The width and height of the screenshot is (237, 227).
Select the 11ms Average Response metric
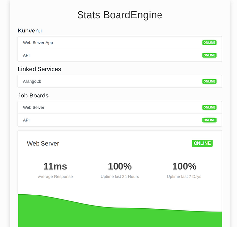(x=55, y=170)
